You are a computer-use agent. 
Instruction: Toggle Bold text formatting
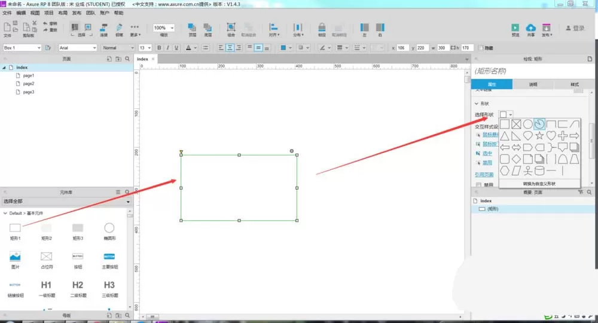[159, 48]
